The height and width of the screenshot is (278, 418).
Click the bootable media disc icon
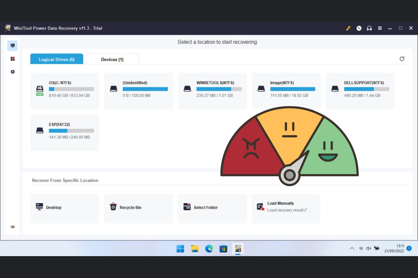pyautogui.click(x=359, y=28)
